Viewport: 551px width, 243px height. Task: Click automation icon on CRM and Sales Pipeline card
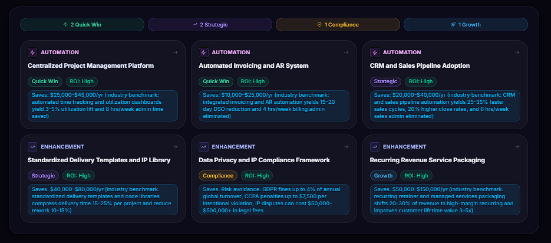tap(375, 52)
